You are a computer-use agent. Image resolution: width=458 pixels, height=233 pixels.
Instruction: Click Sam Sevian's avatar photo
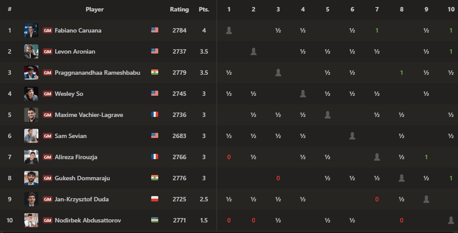(x=31, y=136)
